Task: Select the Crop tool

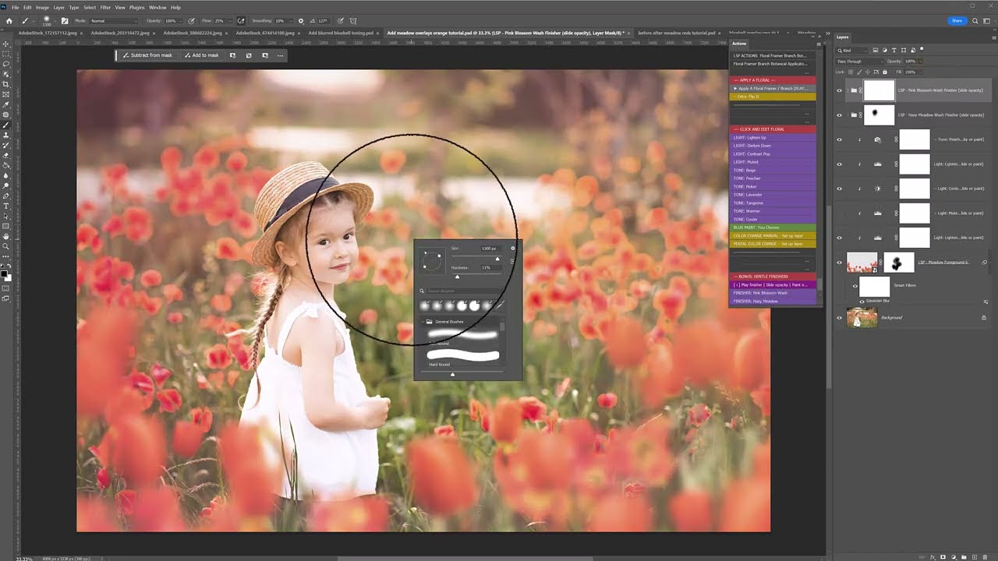Action: coord(6,84)
